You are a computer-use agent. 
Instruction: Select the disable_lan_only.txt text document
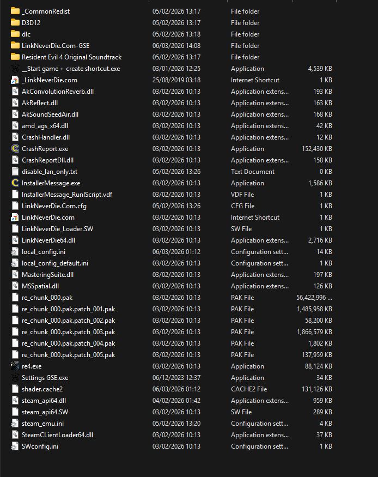(49, 172)
